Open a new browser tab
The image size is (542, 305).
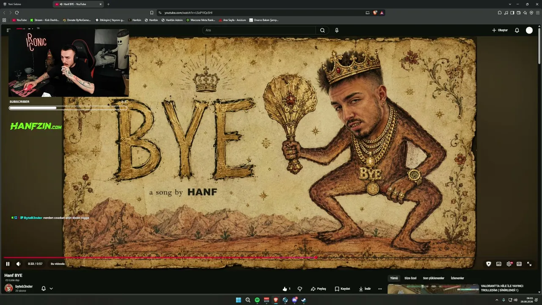point(108,4)
